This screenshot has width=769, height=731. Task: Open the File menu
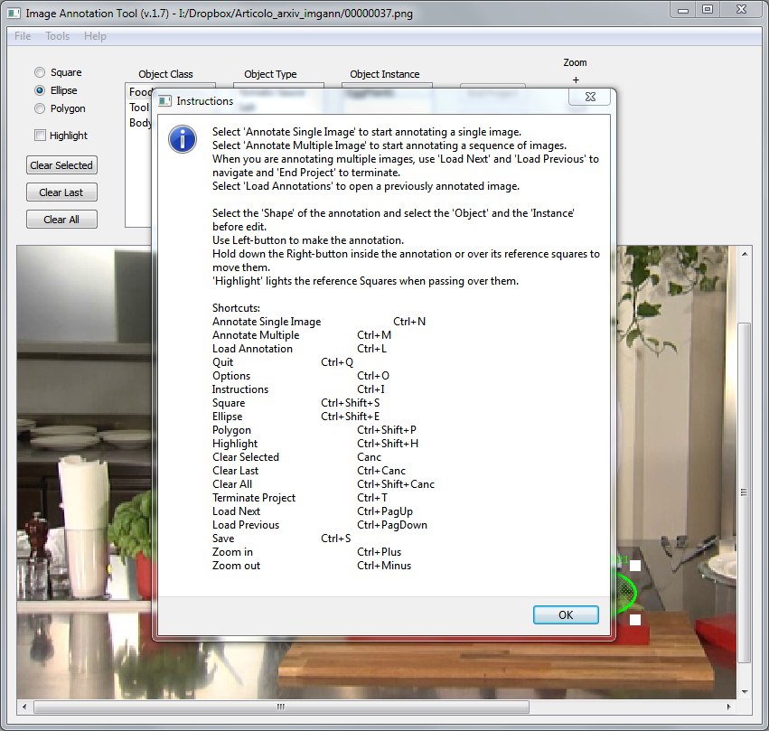[x=23, y=36]
